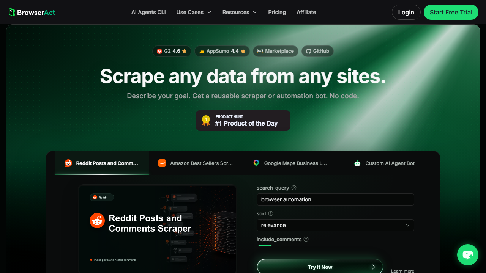This screenshot has height=273, width=486.
Task: Click the Login button
Action: pyautogui.click(x=406, y=12)
